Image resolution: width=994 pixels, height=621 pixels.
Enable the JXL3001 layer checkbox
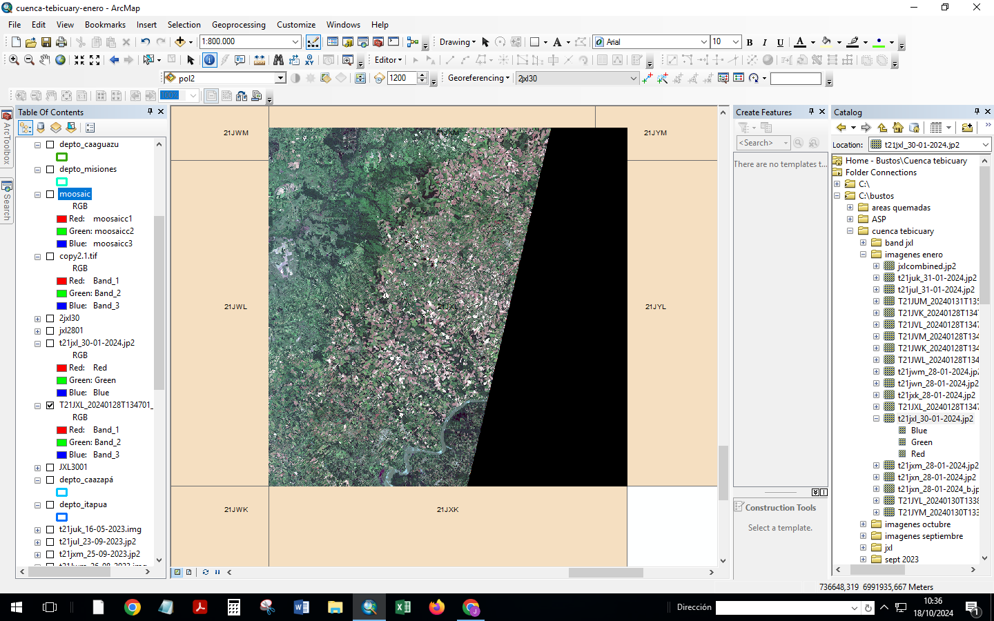click(50, 468)
